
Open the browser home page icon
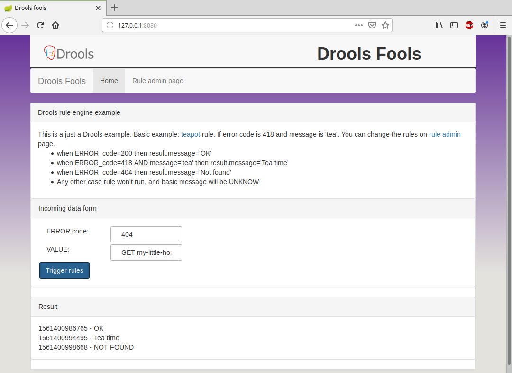(55, 25)
